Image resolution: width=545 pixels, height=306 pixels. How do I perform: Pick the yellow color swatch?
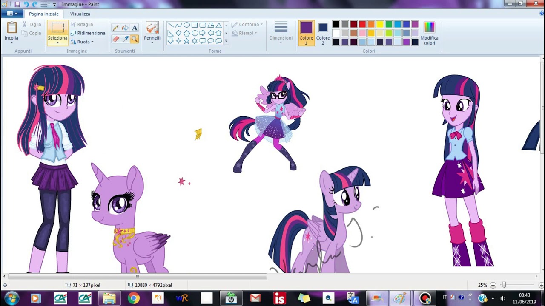380,25
